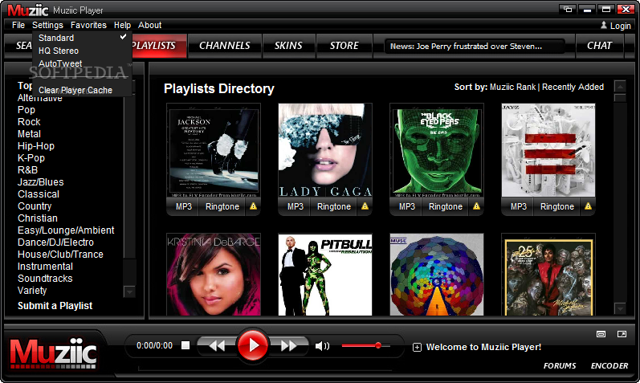
Task: Click MP3 button under Black Eyed Peas album
Action: [407, 206]
